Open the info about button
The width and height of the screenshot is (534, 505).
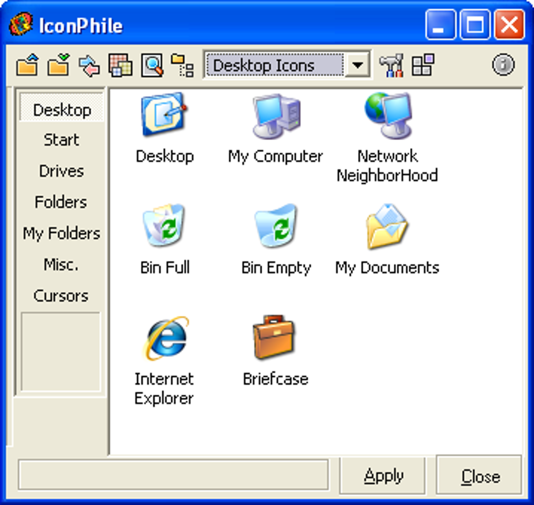tap(503, 64)
